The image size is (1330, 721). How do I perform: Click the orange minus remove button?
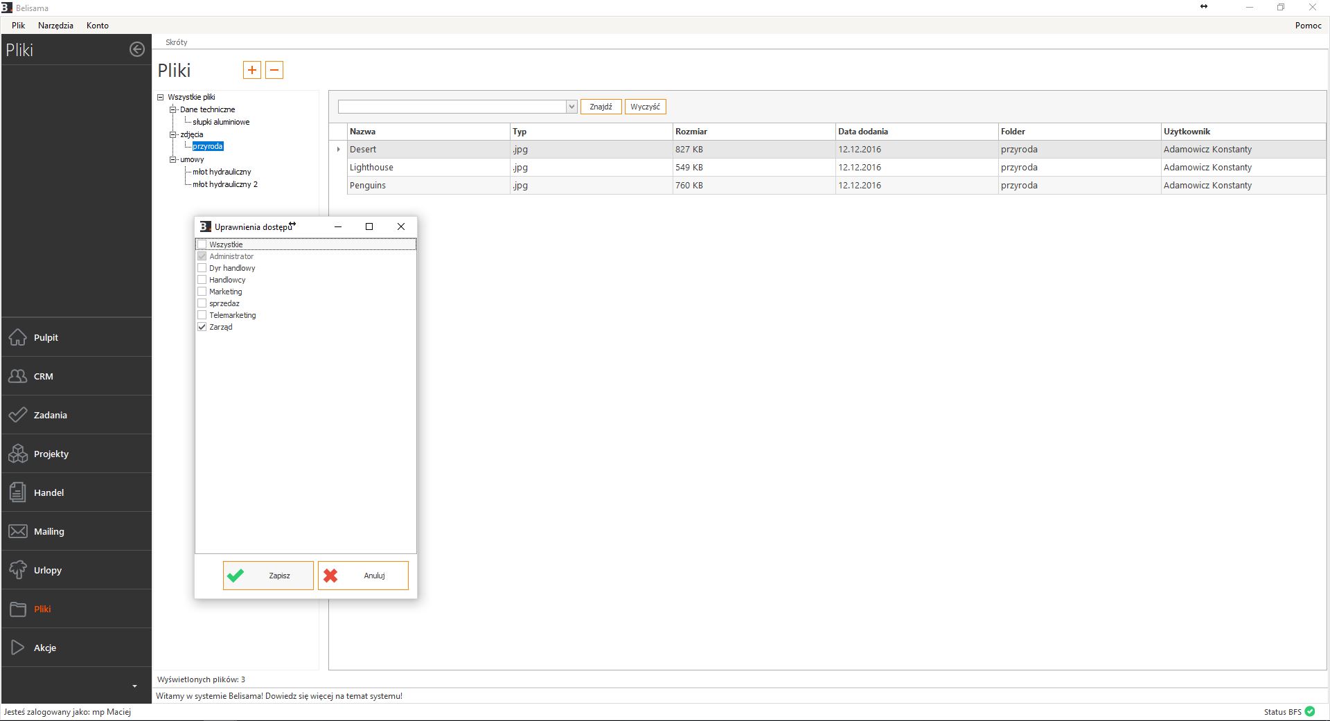pyautogui.click(x=274, y=70)
